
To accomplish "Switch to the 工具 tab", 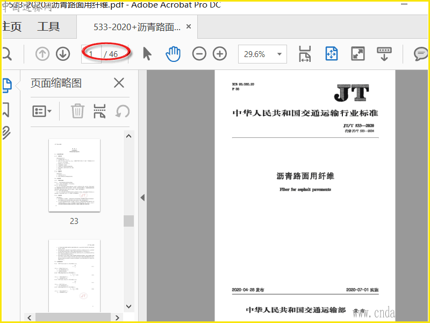I will coord(48,26).
